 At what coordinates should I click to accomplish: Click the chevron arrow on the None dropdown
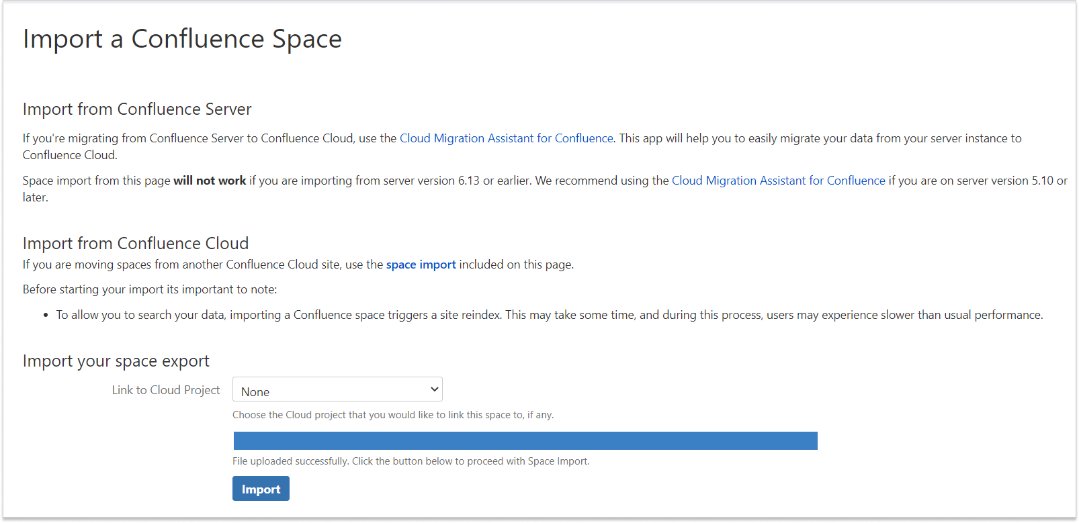pos(434,389)
